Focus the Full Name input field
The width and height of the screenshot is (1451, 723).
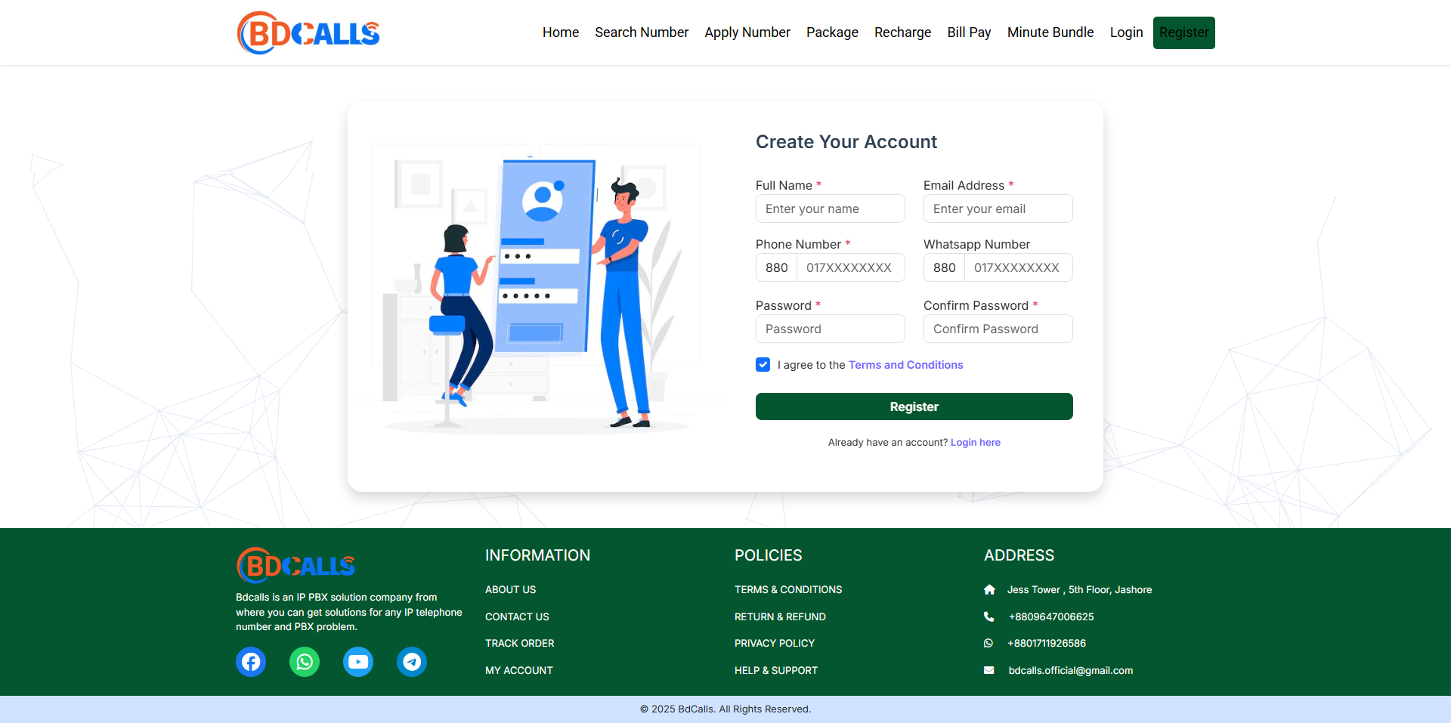(830, 209)
